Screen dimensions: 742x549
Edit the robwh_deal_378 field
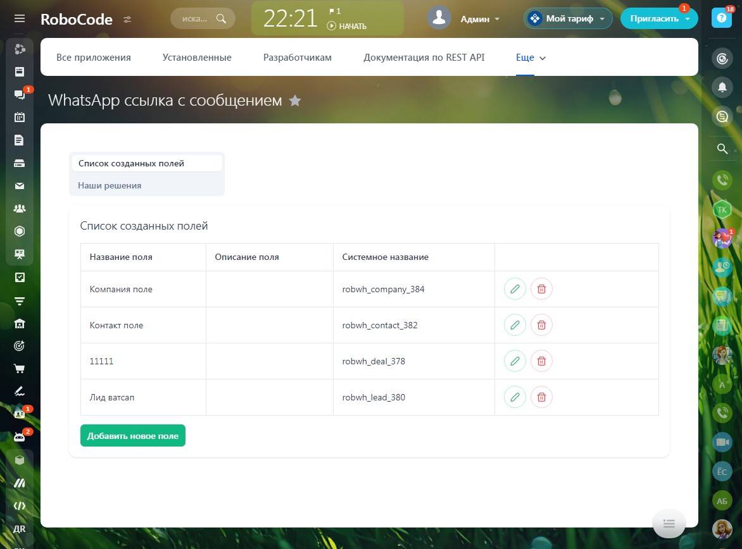[515, 361]
